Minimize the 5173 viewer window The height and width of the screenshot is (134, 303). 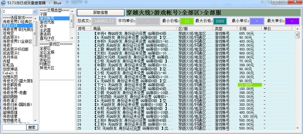click(276, 2)
